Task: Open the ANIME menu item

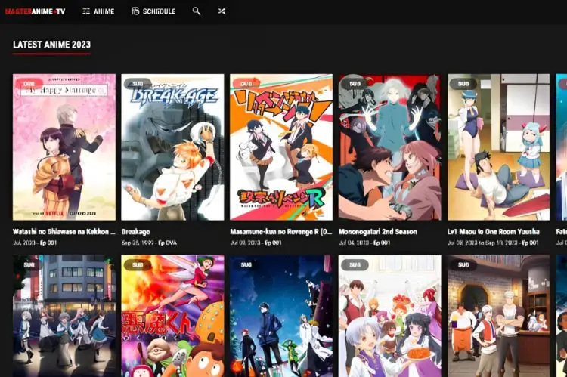Action: [x=98, y=11]
